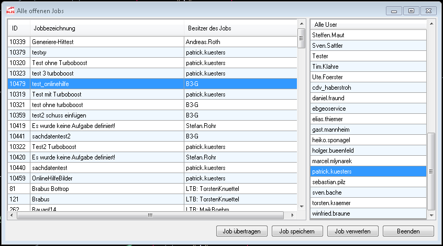Click the user list vertical scrollbar thumb
This screenshot has height=246, width=443.
click(431, 171)
